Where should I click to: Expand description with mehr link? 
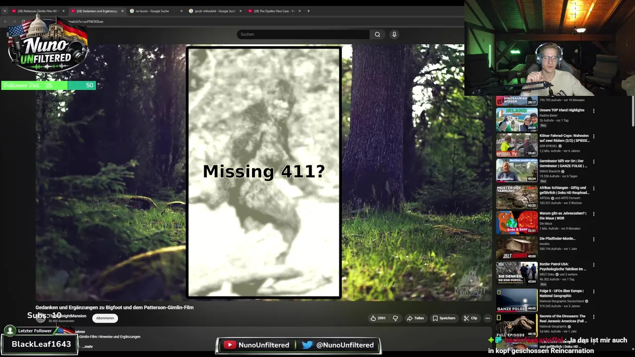pyautogui.click(x=88, y=347)
